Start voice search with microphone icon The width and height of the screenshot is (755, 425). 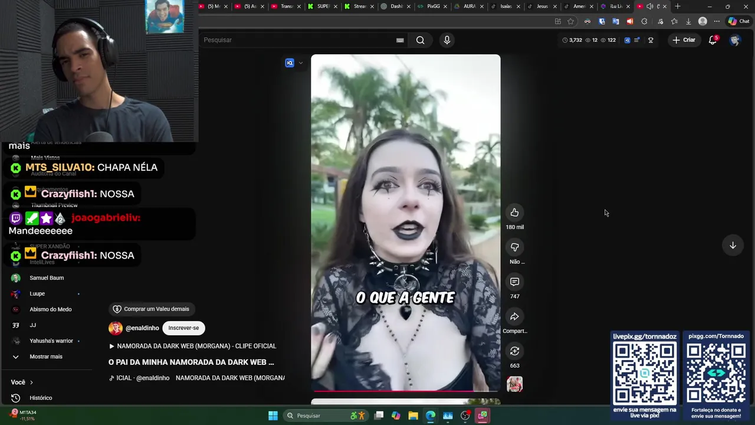coord(447,40)
